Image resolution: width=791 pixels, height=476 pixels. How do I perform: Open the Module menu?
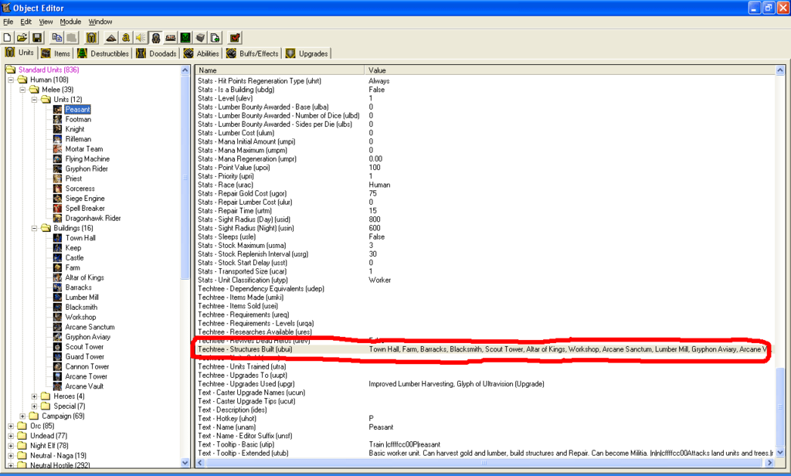point(70,22)
